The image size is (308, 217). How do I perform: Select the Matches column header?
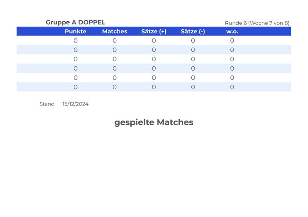(115, 31)
